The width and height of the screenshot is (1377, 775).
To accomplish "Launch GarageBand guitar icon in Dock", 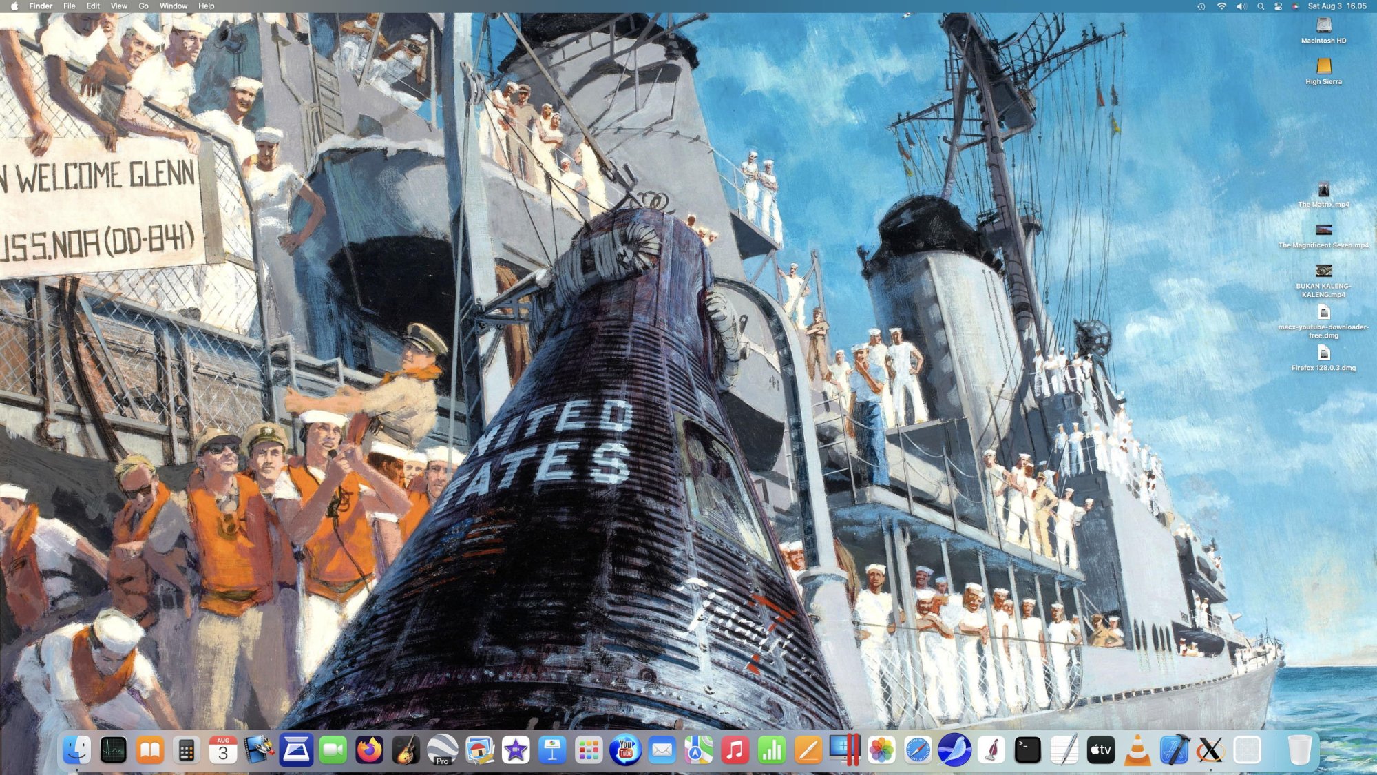I will coord(406,750).
